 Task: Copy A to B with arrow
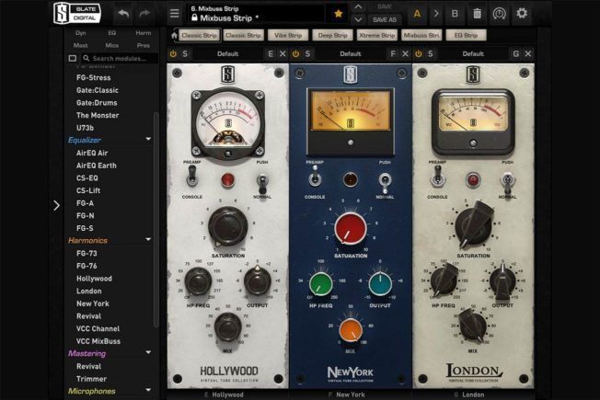(436, 14)
